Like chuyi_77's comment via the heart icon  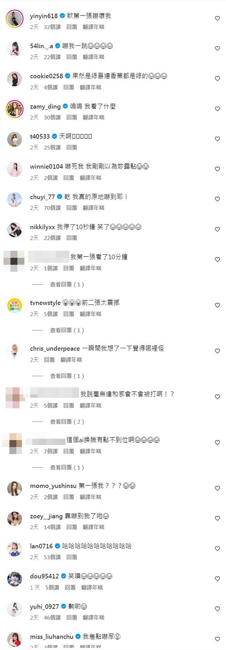pos(218,199)
